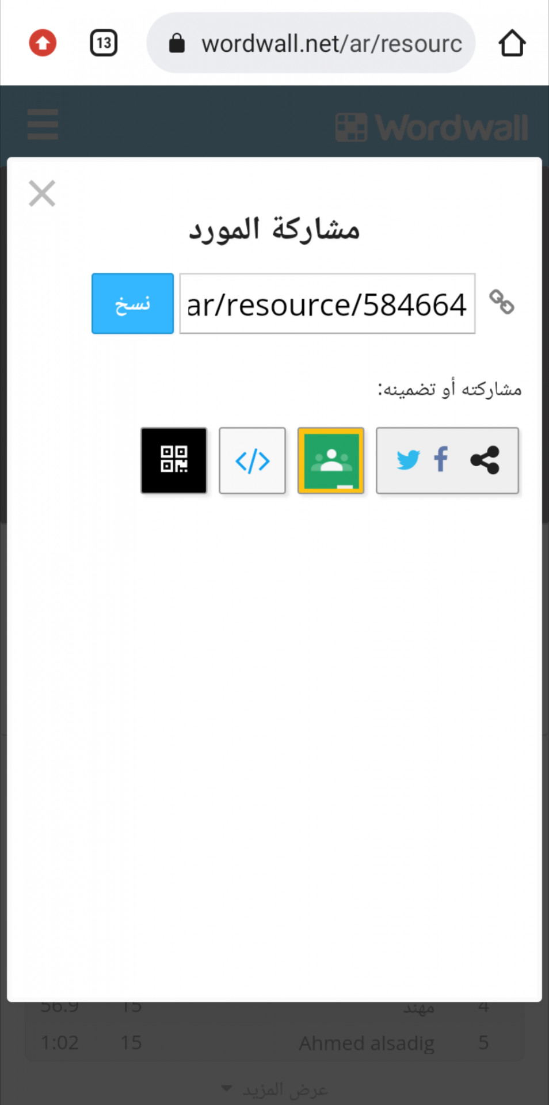The image size is (549, 1105).
Task: Open the Wordwall hamburger menu
Action: [x=43, y=124]
